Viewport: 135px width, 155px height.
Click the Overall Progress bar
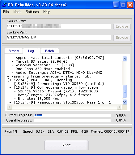click(72, 120)
